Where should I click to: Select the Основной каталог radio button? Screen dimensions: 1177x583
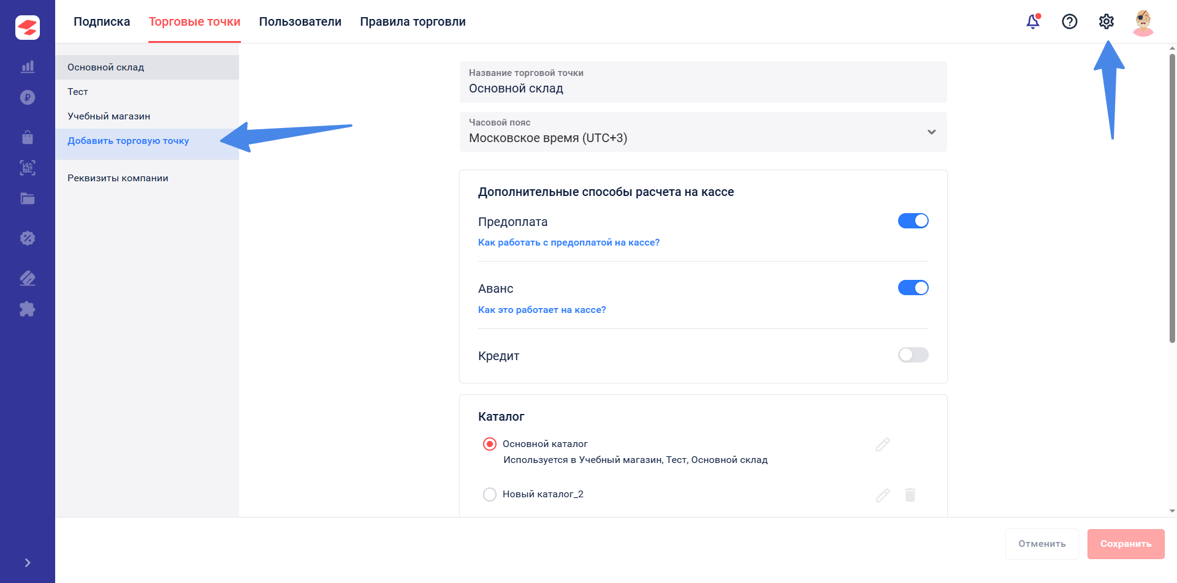[x=490, y=444]
